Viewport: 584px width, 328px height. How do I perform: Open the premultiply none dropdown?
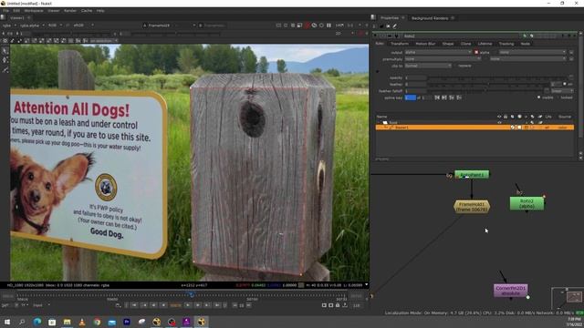pos(443,58)
